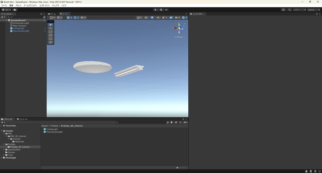322x173 pixels.
Task: Click the Project panel search field
Action: 141,122
